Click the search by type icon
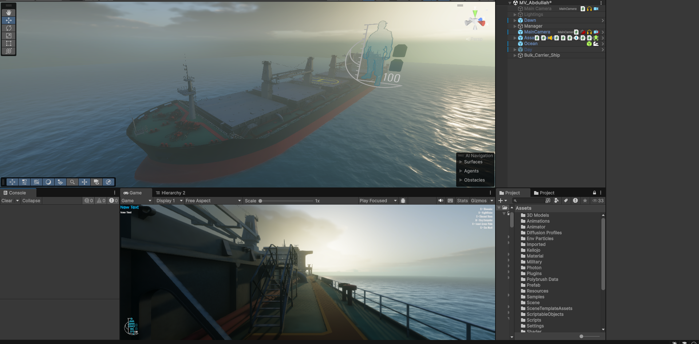 [557, 201]
